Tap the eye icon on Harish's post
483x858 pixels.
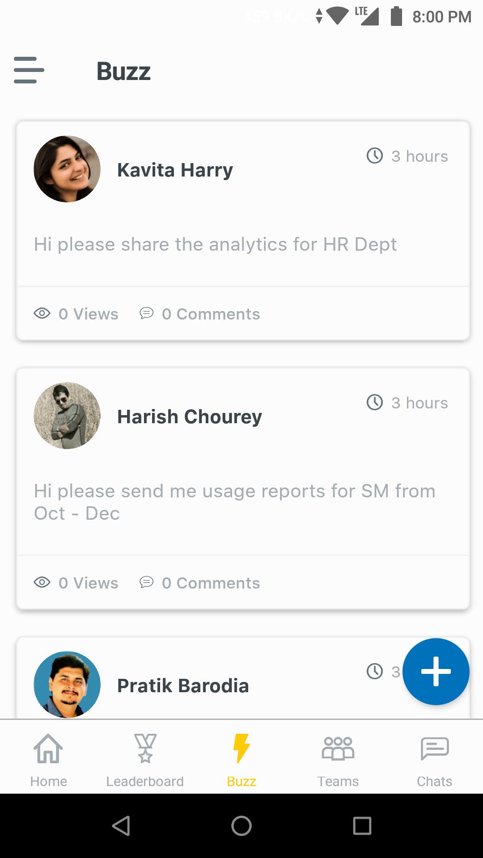(x=42, y=582)
